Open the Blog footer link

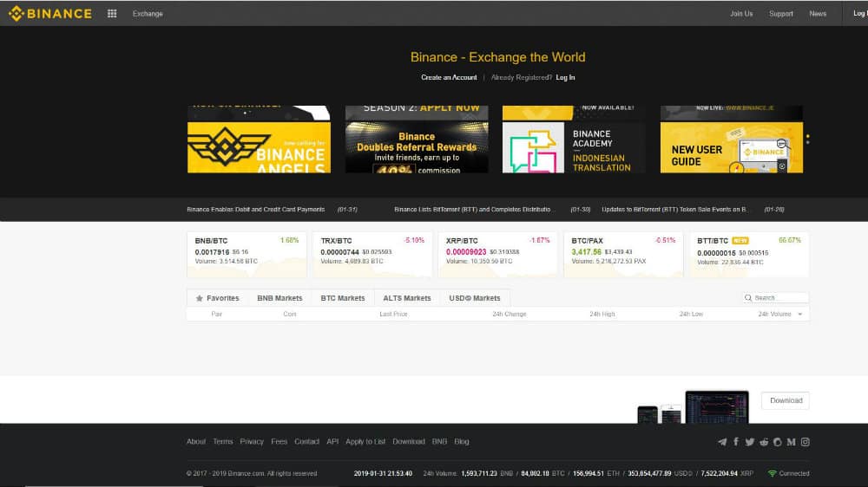(x=462, y=442)
